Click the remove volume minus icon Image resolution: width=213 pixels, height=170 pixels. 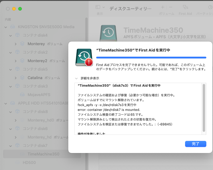171,7
